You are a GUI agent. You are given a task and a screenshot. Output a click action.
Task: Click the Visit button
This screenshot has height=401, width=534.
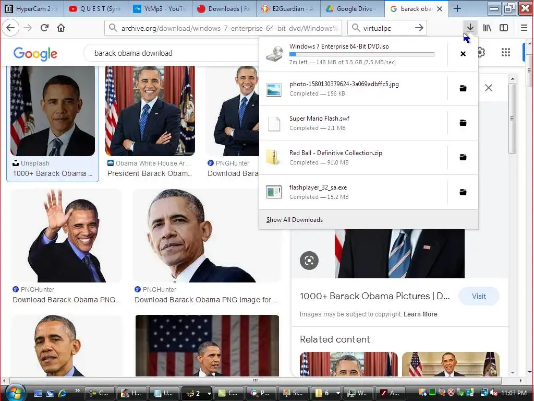coord(479,296)
